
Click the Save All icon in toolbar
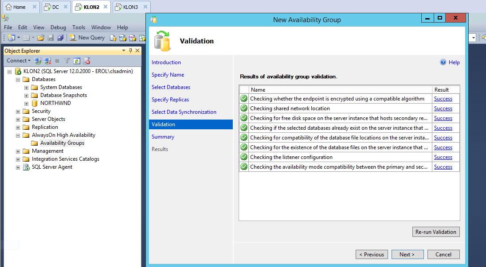point(60,38)
